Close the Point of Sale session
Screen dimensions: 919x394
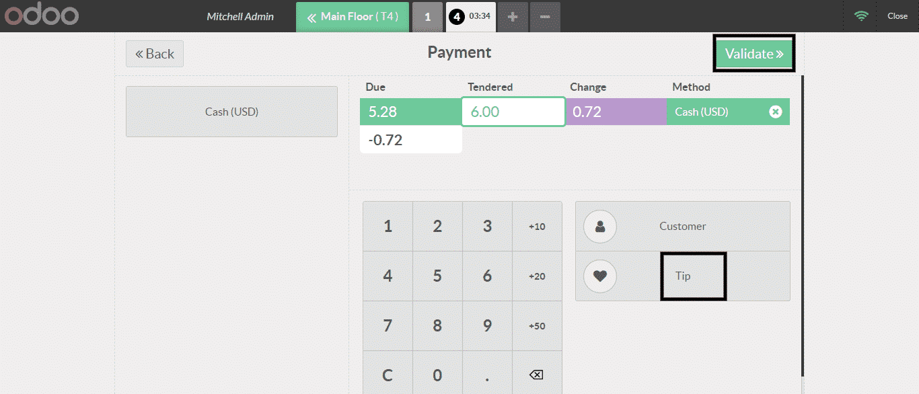tap(897, 16)
